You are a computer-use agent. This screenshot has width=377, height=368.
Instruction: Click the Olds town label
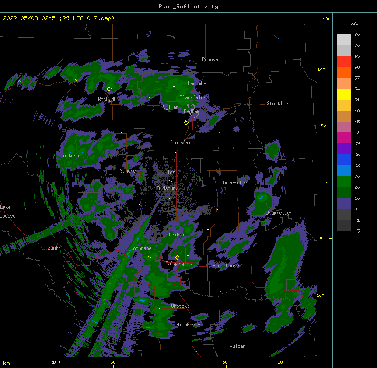point(170,172)
